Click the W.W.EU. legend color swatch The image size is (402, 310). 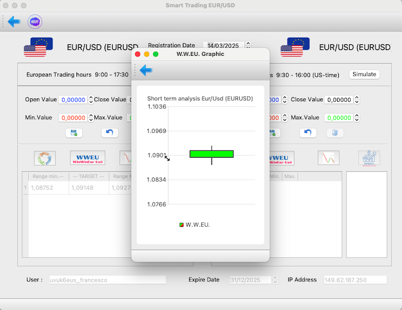pyautogui.click(x=182, y=224)
